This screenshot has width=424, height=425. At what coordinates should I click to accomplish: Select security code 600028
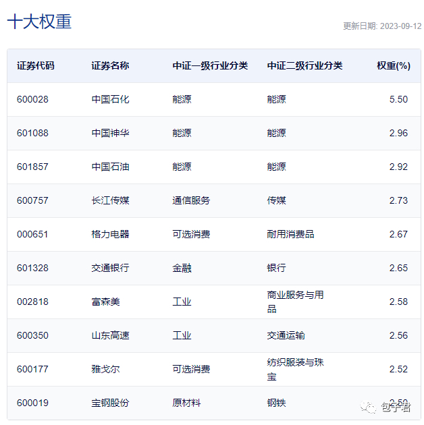[x=32, y=99]
